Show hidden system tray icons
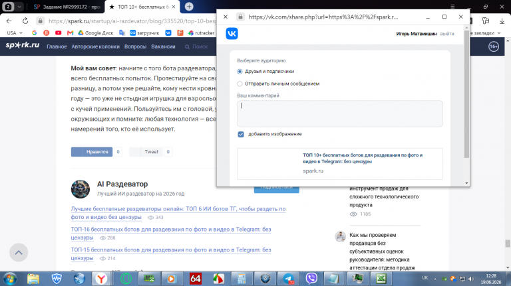 (435, 279)
